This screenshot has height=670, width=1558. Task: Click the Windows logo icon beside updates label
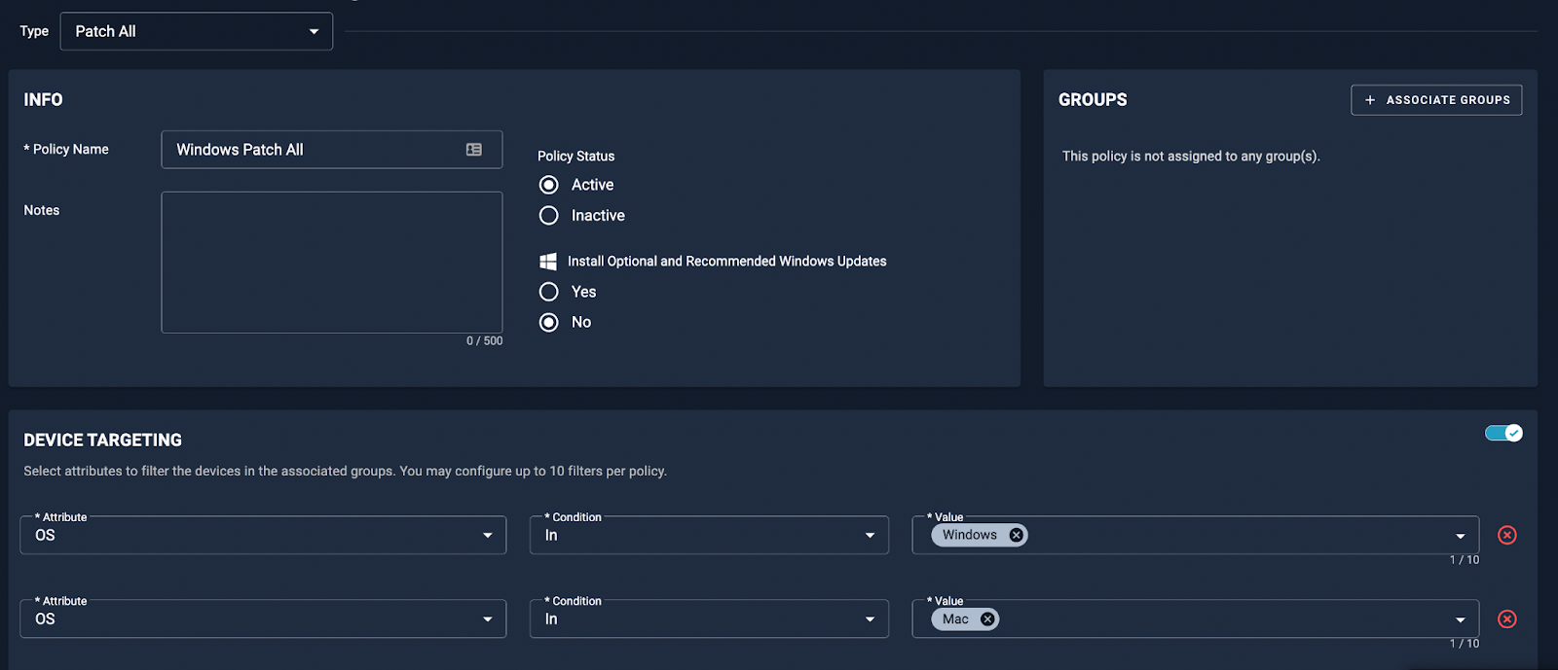(548, 262)
